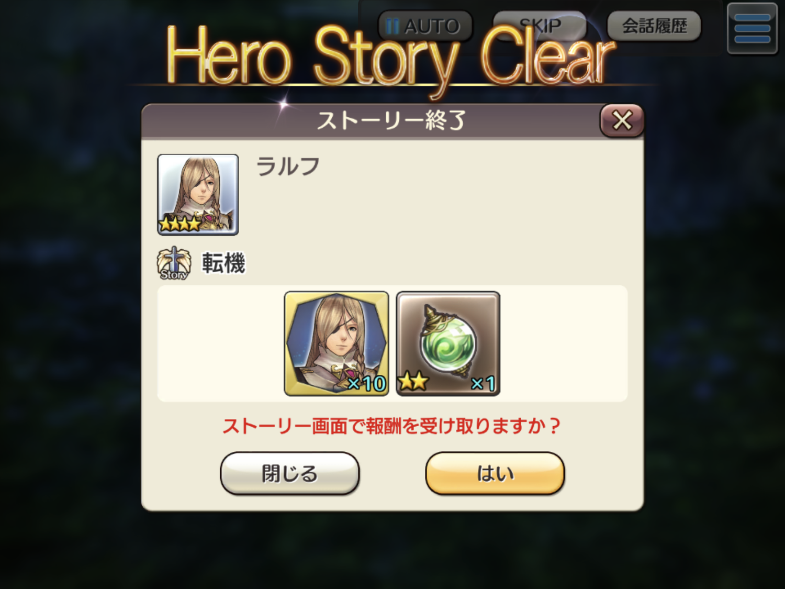This screenshot has height=589, width=785.
Task: Confirm with the はい button
Action: pos(495,473)
